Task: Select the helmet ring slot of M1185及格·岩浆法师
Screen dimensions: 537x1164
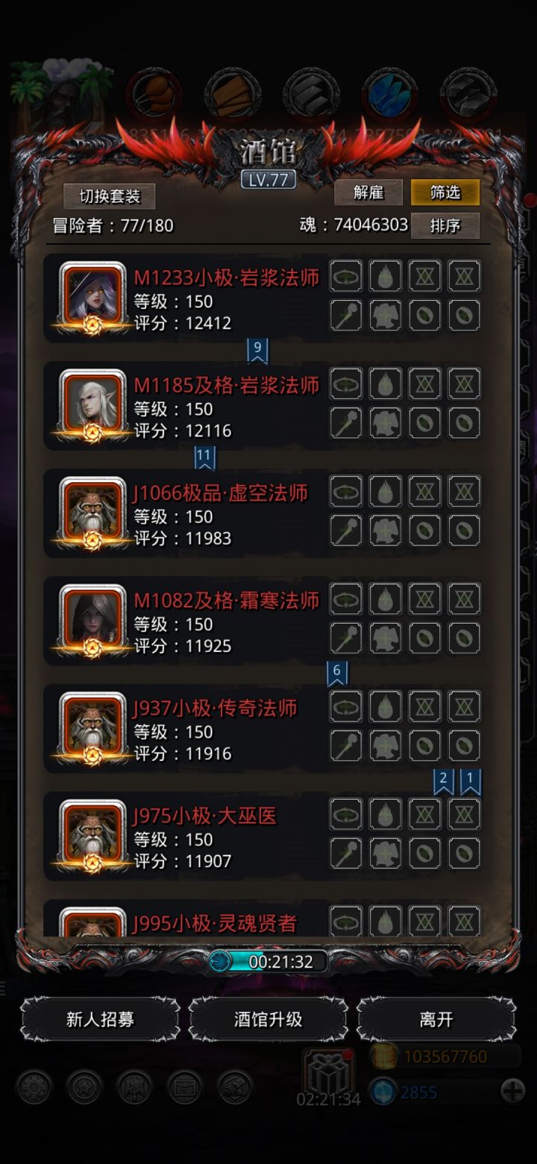Action: click(346, 384)
